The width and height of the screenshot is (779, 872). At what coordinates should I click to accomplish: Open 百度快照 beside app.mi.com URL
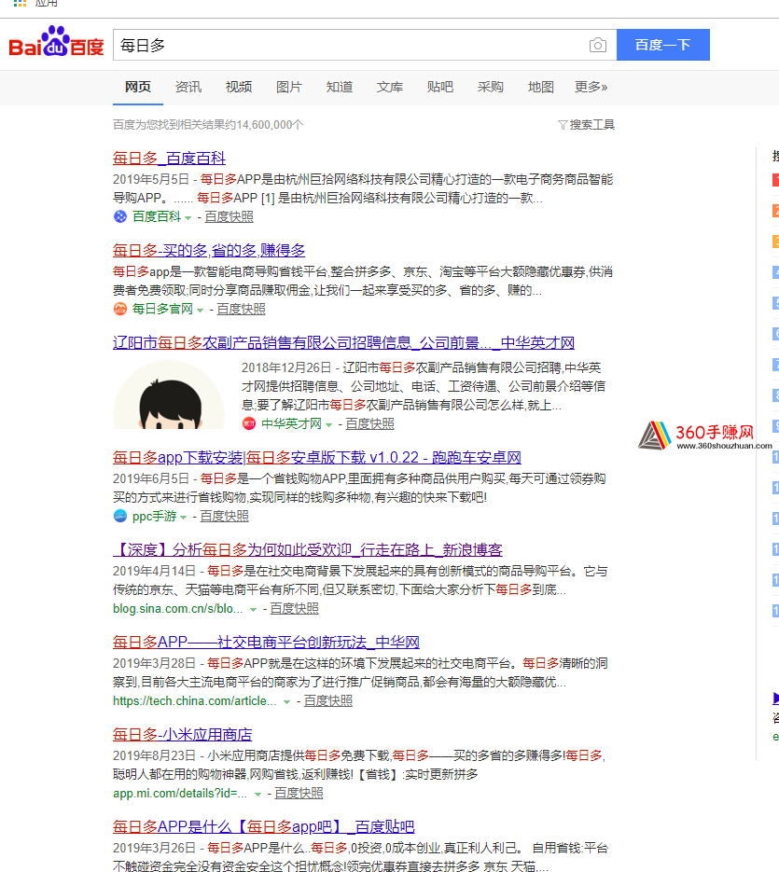(x=299, y=794)
